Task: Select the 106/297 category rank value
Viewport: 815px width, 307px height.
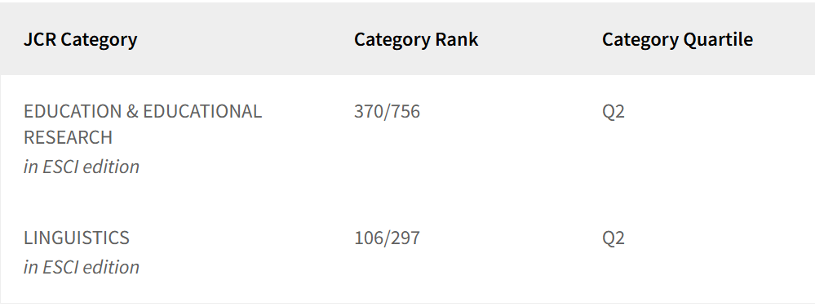Action: (x=388, y=238)
